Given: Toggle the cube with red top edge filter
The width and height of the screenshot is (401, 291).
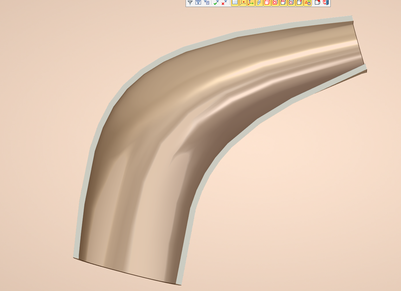Looking at the screenshot, I should point(283,2).
